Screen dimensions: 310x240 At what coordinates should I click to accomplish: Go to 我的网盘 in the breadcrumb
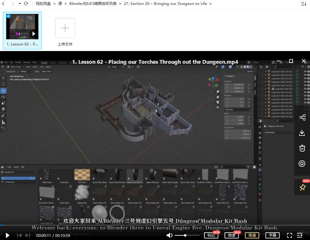coord(43,4)
